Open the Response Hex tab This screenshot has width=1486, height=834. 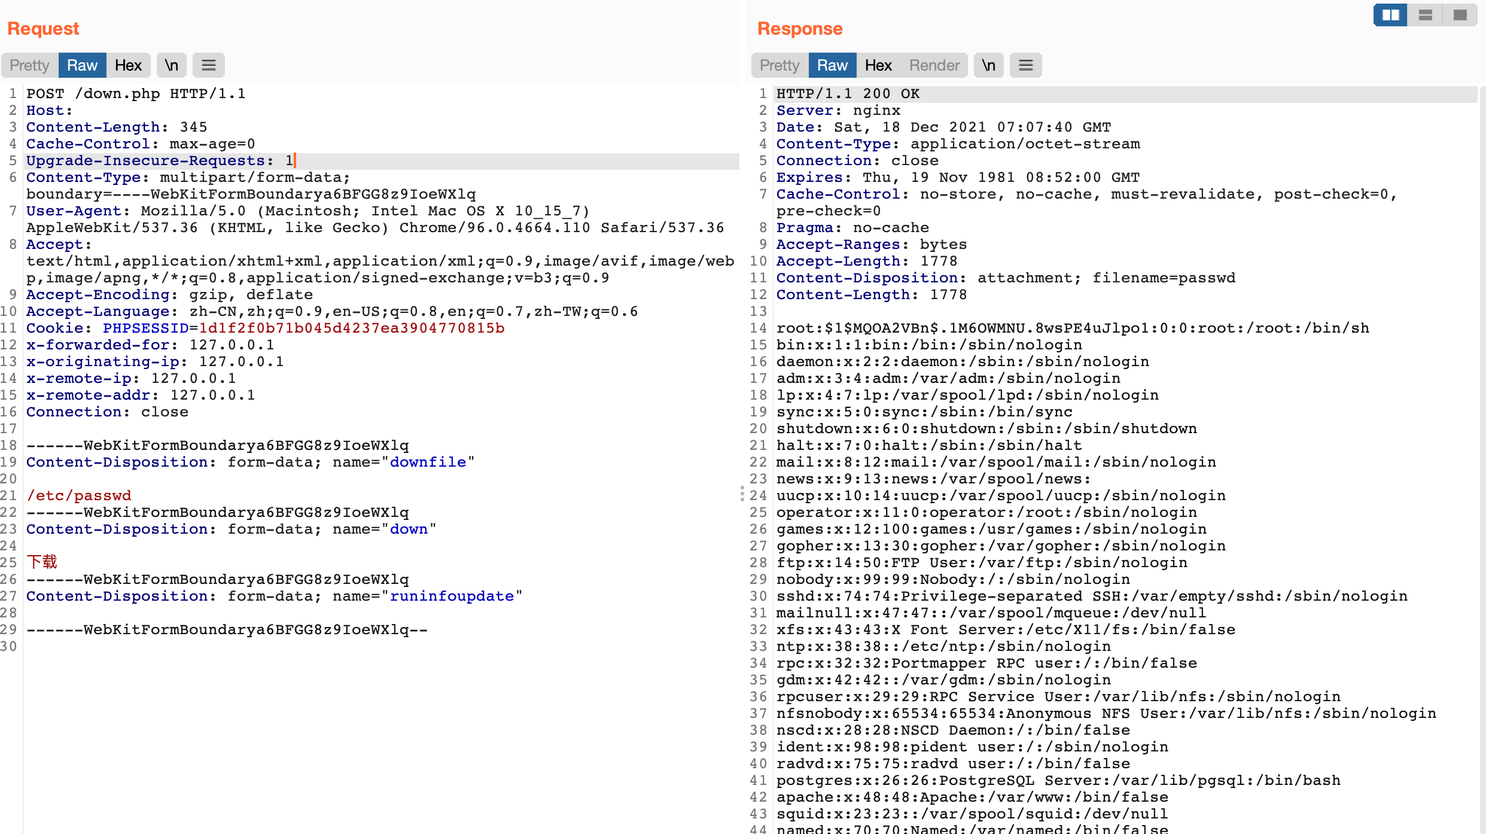click(878, 65)
